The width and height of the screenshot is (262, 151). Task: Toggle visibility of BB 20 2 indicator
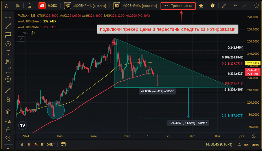coord(32,33)
